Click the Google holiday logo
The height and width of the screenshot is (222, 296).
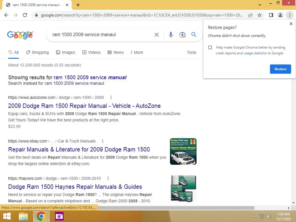[20, 35]
